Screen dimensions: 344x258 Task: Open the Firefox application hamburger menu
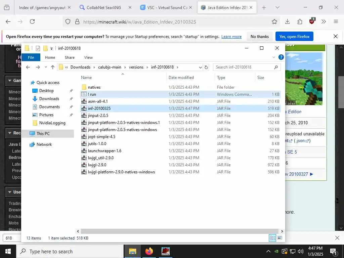336,21
